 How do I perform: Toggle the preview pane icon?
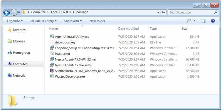(x=203, y=21)
